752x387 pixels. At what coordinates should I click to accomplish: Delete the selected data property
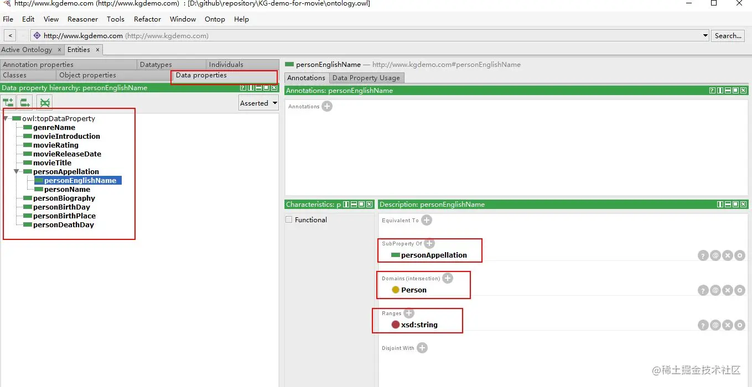[45, 102]
